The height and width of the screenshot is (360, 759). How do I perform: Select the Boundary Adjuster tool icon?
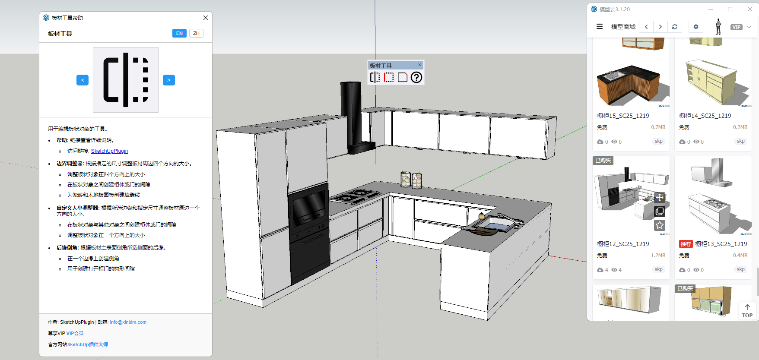click(375, 77)
